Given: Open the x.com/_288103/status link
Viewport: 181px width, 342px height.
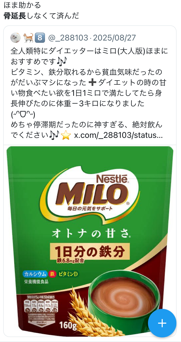Looking at the screenshot, I should (118, 135).
